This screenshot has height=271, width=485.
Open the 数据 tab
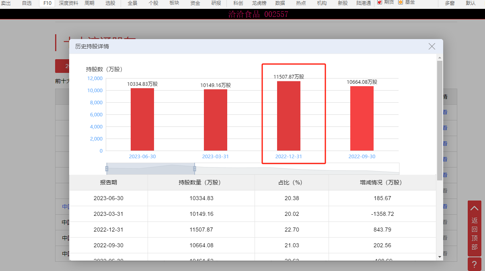tap(280, 3)
